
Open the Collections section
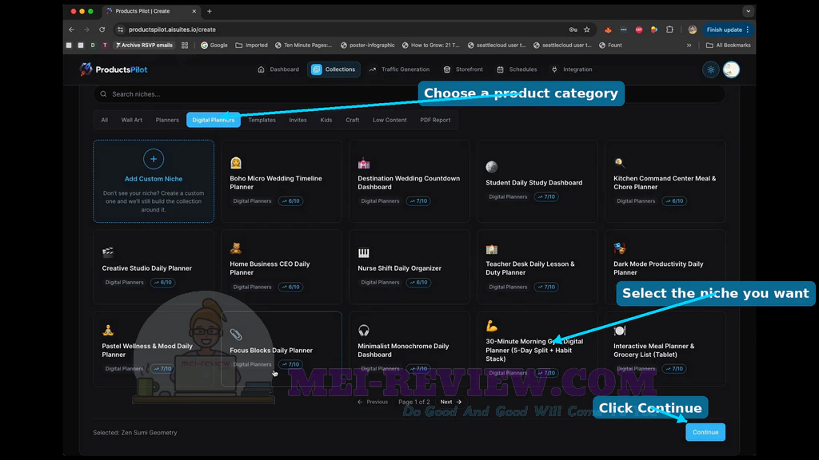click(334, 69)
